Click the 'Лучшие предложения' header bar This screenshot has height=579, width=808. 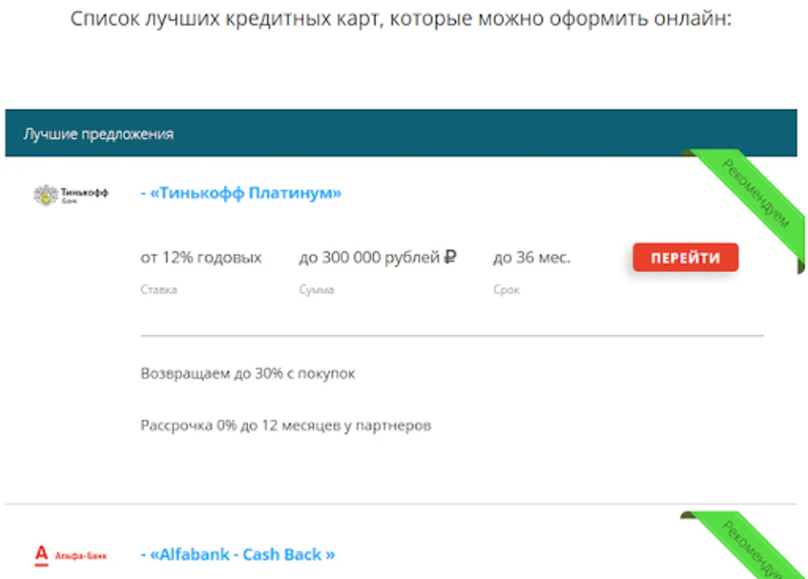pos(401,133)
